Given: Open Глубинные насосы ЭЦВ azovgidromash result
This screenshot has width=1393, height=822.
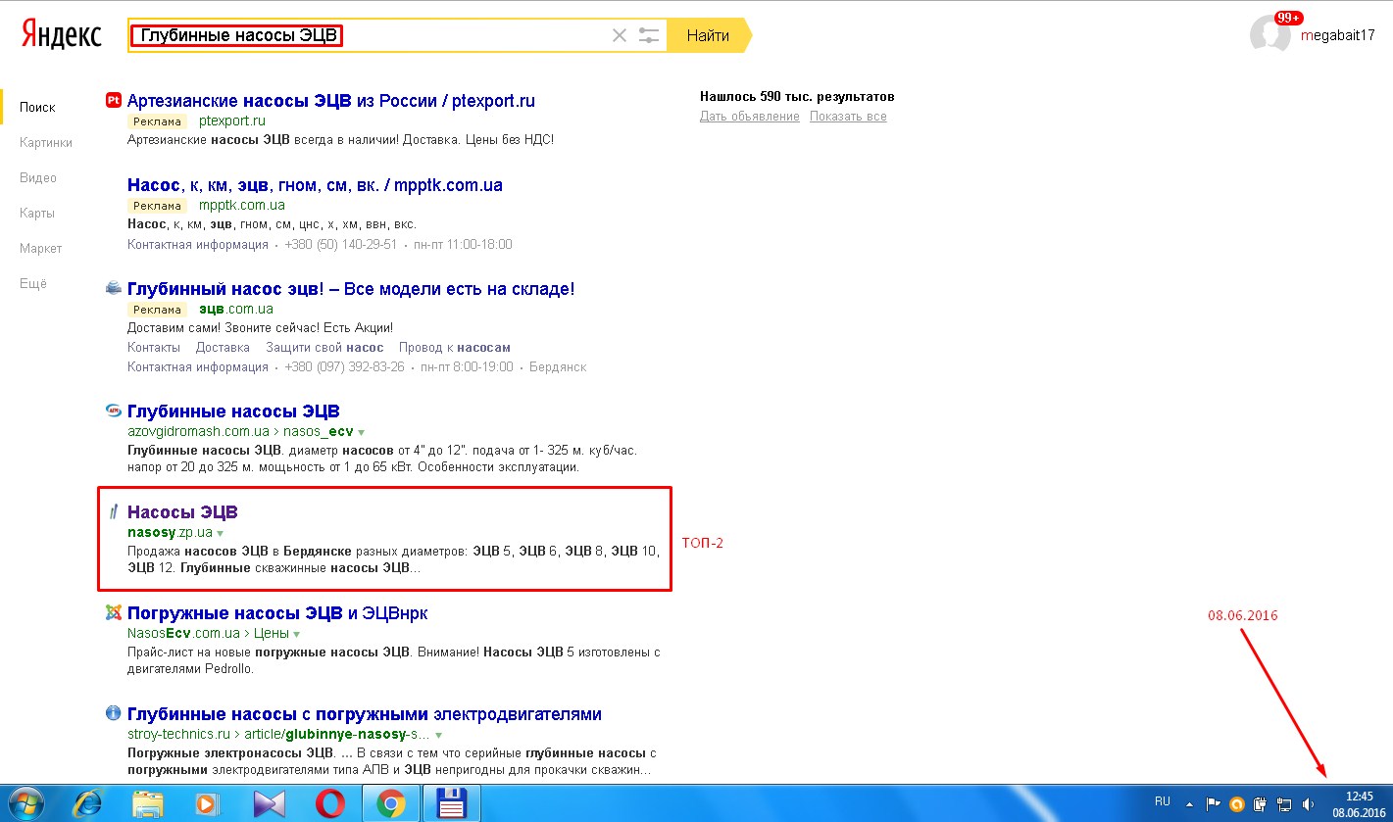Looking at the screenshot, I should 233,411.
